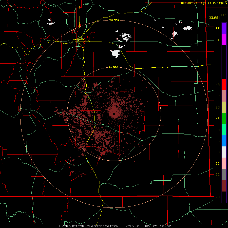Click the GR legend label
Screen dimensions: 228x228
[x=217, y=96]
